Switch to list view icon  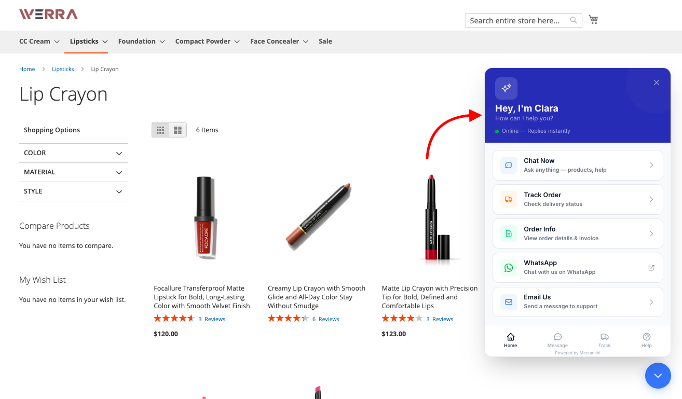coord(178,130)
